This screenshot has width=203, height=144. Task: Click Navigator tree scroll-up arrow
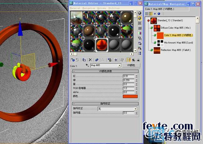[x=197, y=18]
